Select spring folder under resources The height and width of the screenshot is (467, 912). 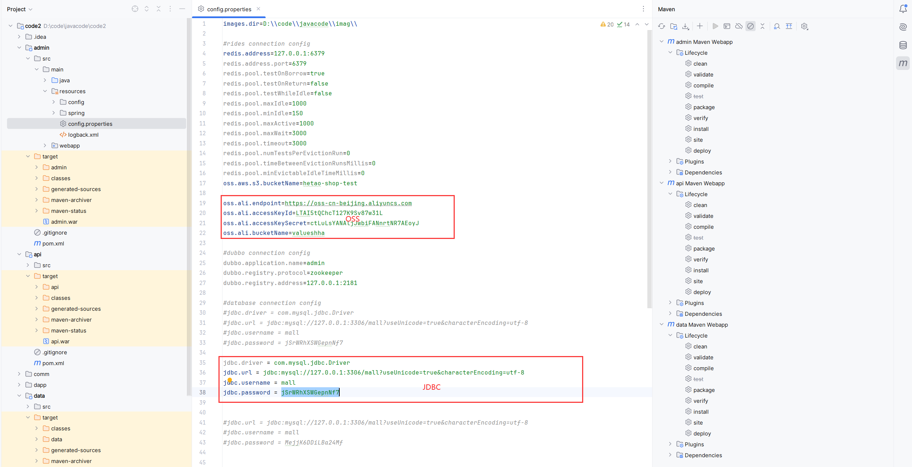[x=76, y=113]
